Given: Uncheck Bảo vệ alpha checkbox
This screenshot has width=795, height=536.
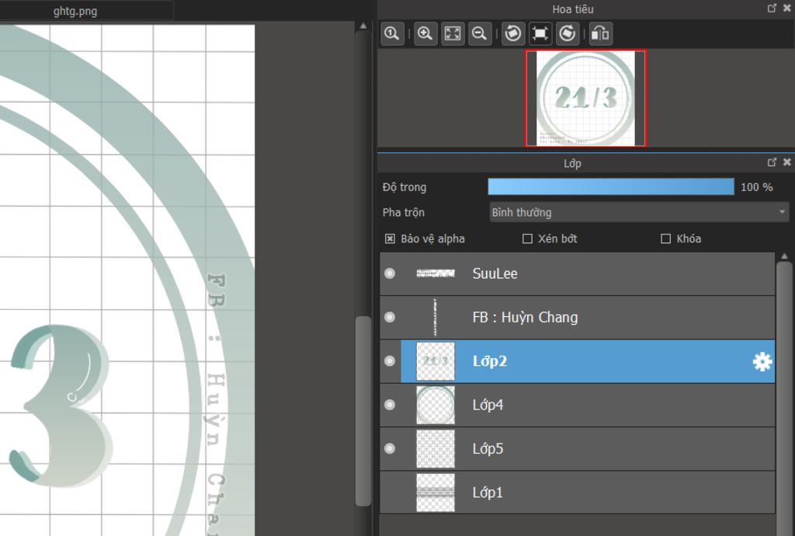Looking at the screenshot, I should [x=390, y=238].
